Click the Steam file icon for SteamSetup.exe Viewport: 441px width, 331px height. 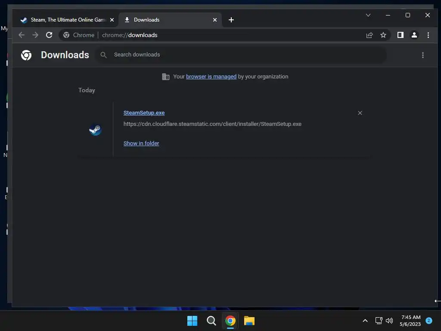tap(95, 130)
